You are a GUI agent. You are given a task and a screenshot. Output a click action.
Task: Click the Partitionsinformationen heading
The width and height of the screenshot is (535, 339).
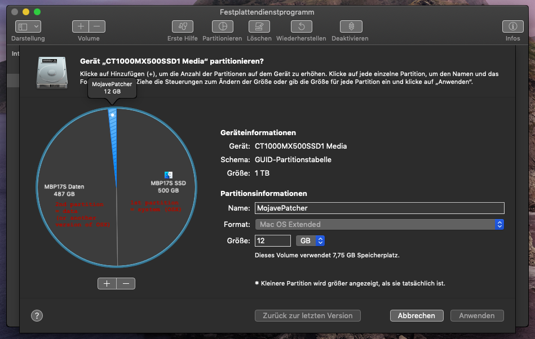[263, 194]
